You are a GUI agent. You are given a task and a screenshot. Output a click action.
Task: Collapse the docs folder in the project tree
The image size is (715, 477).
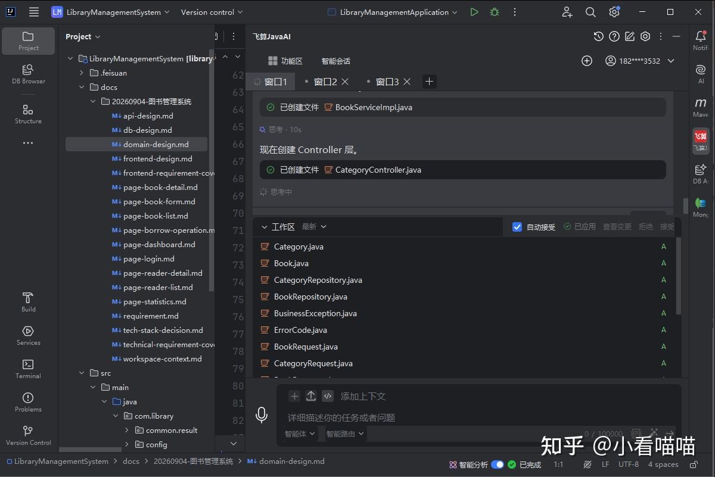click(82, 87)
